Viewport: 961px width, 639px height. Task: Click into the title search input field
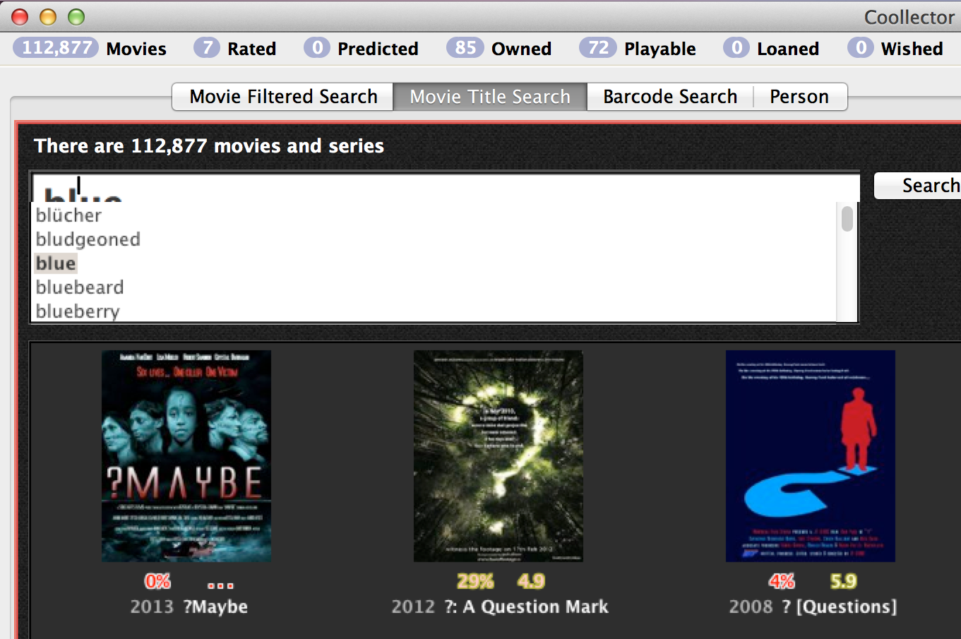click(445, 188)
